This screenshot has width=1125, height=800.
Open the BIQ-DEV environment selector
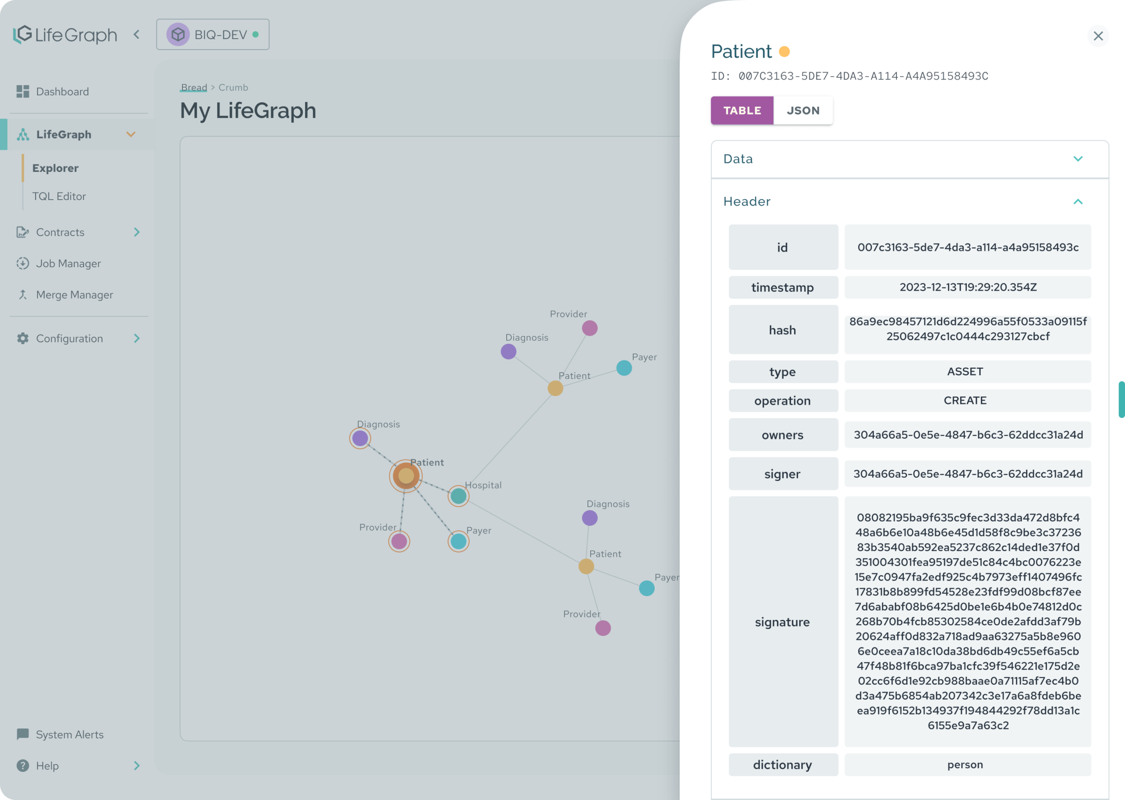(213, 34)
